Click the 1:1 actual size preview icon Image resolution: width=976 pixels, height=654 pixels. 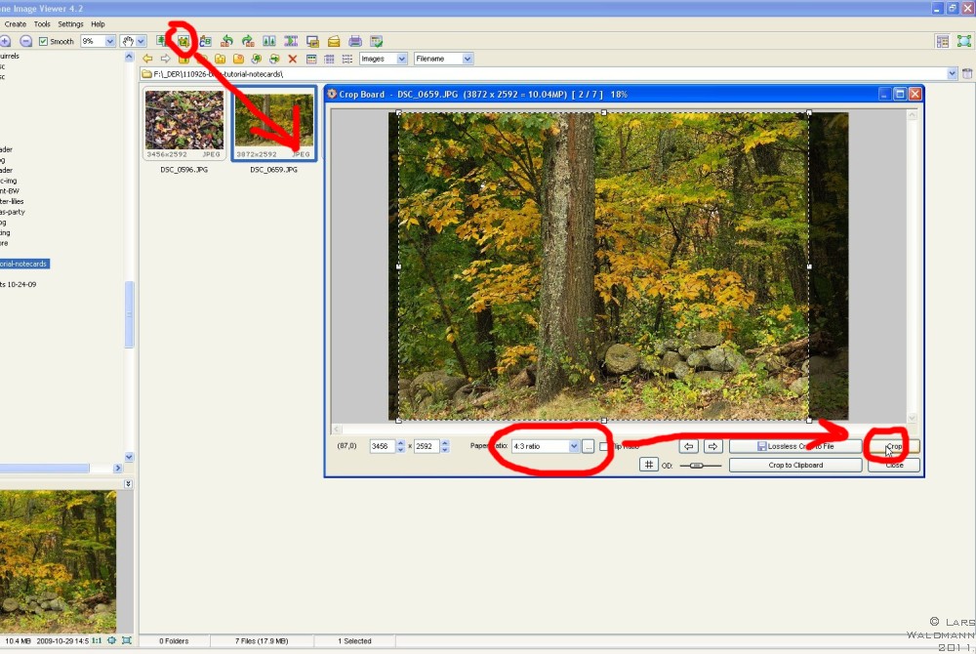pos(97,640)
